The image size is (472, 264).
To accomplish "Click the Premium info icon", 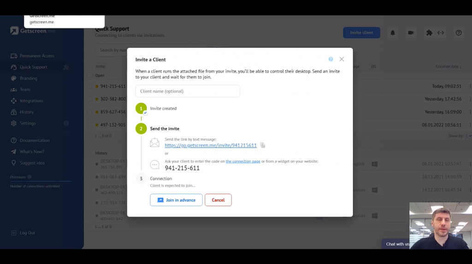I will tap(29, 177).
